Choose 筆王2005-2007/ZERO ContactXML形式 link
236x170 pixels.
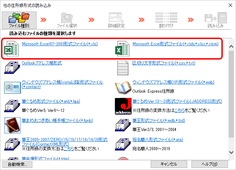64,142
